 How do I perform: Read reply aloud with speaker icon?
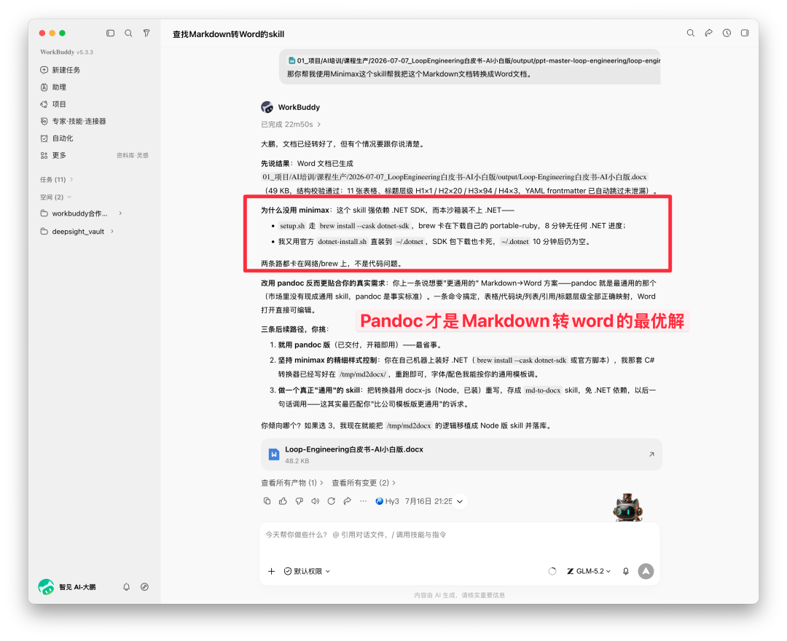[316, 501]
